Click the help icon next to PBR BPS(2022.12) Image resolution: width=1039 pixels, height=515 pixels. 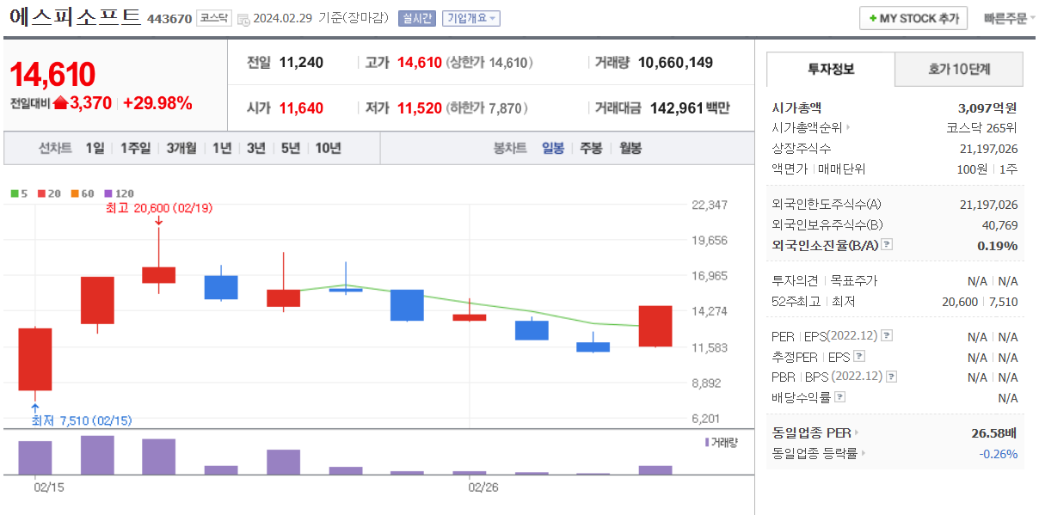click(x=891, y=377)
